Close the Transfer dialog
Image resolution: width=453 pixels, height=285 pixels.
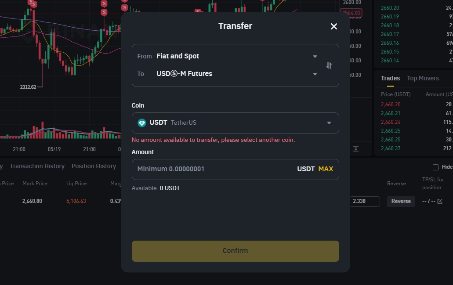[x=333, y=26]
